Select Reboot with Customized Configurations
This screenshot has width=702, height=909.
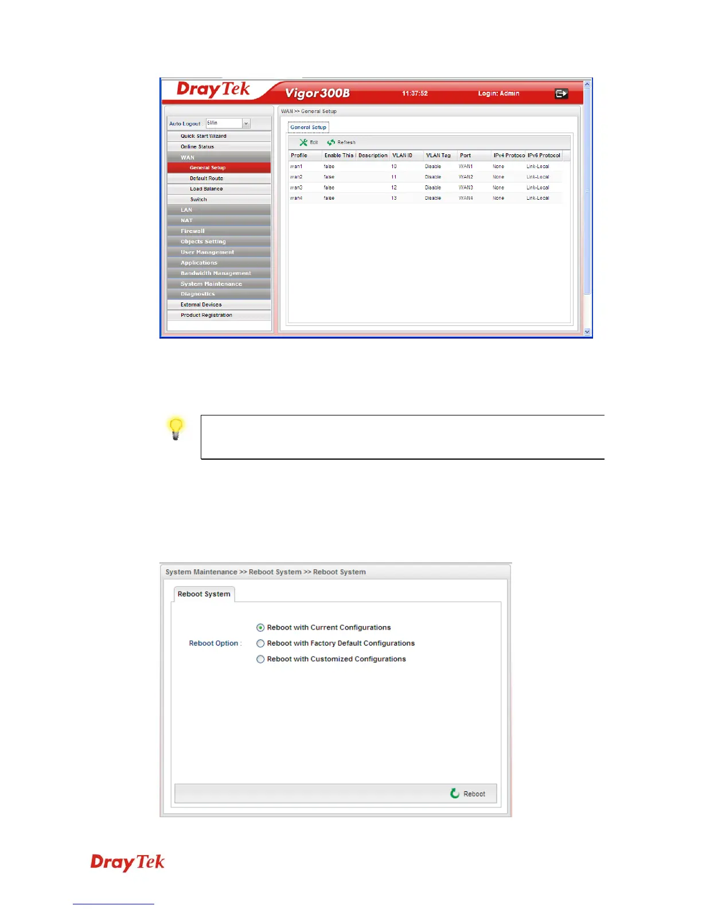click(260, 659)
